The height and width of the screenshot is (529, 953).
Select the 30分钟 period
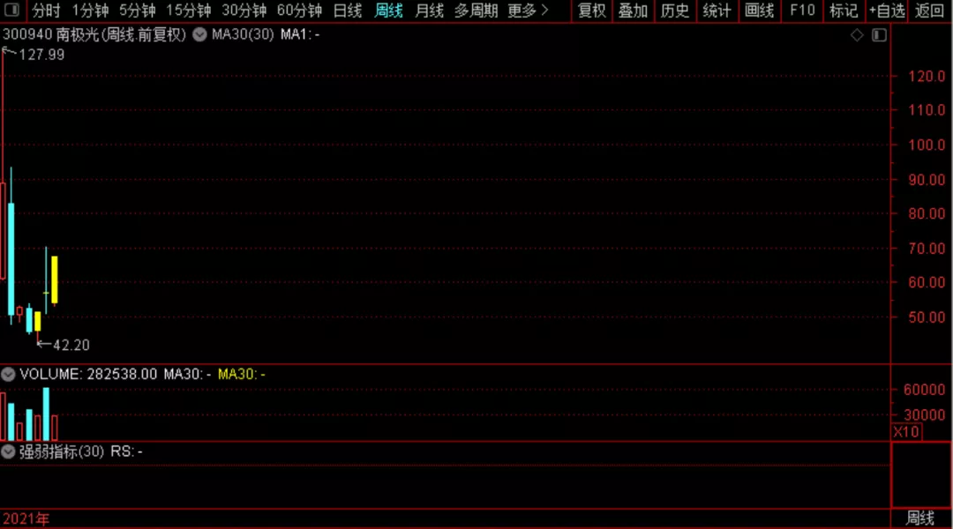tap(244, 11)
